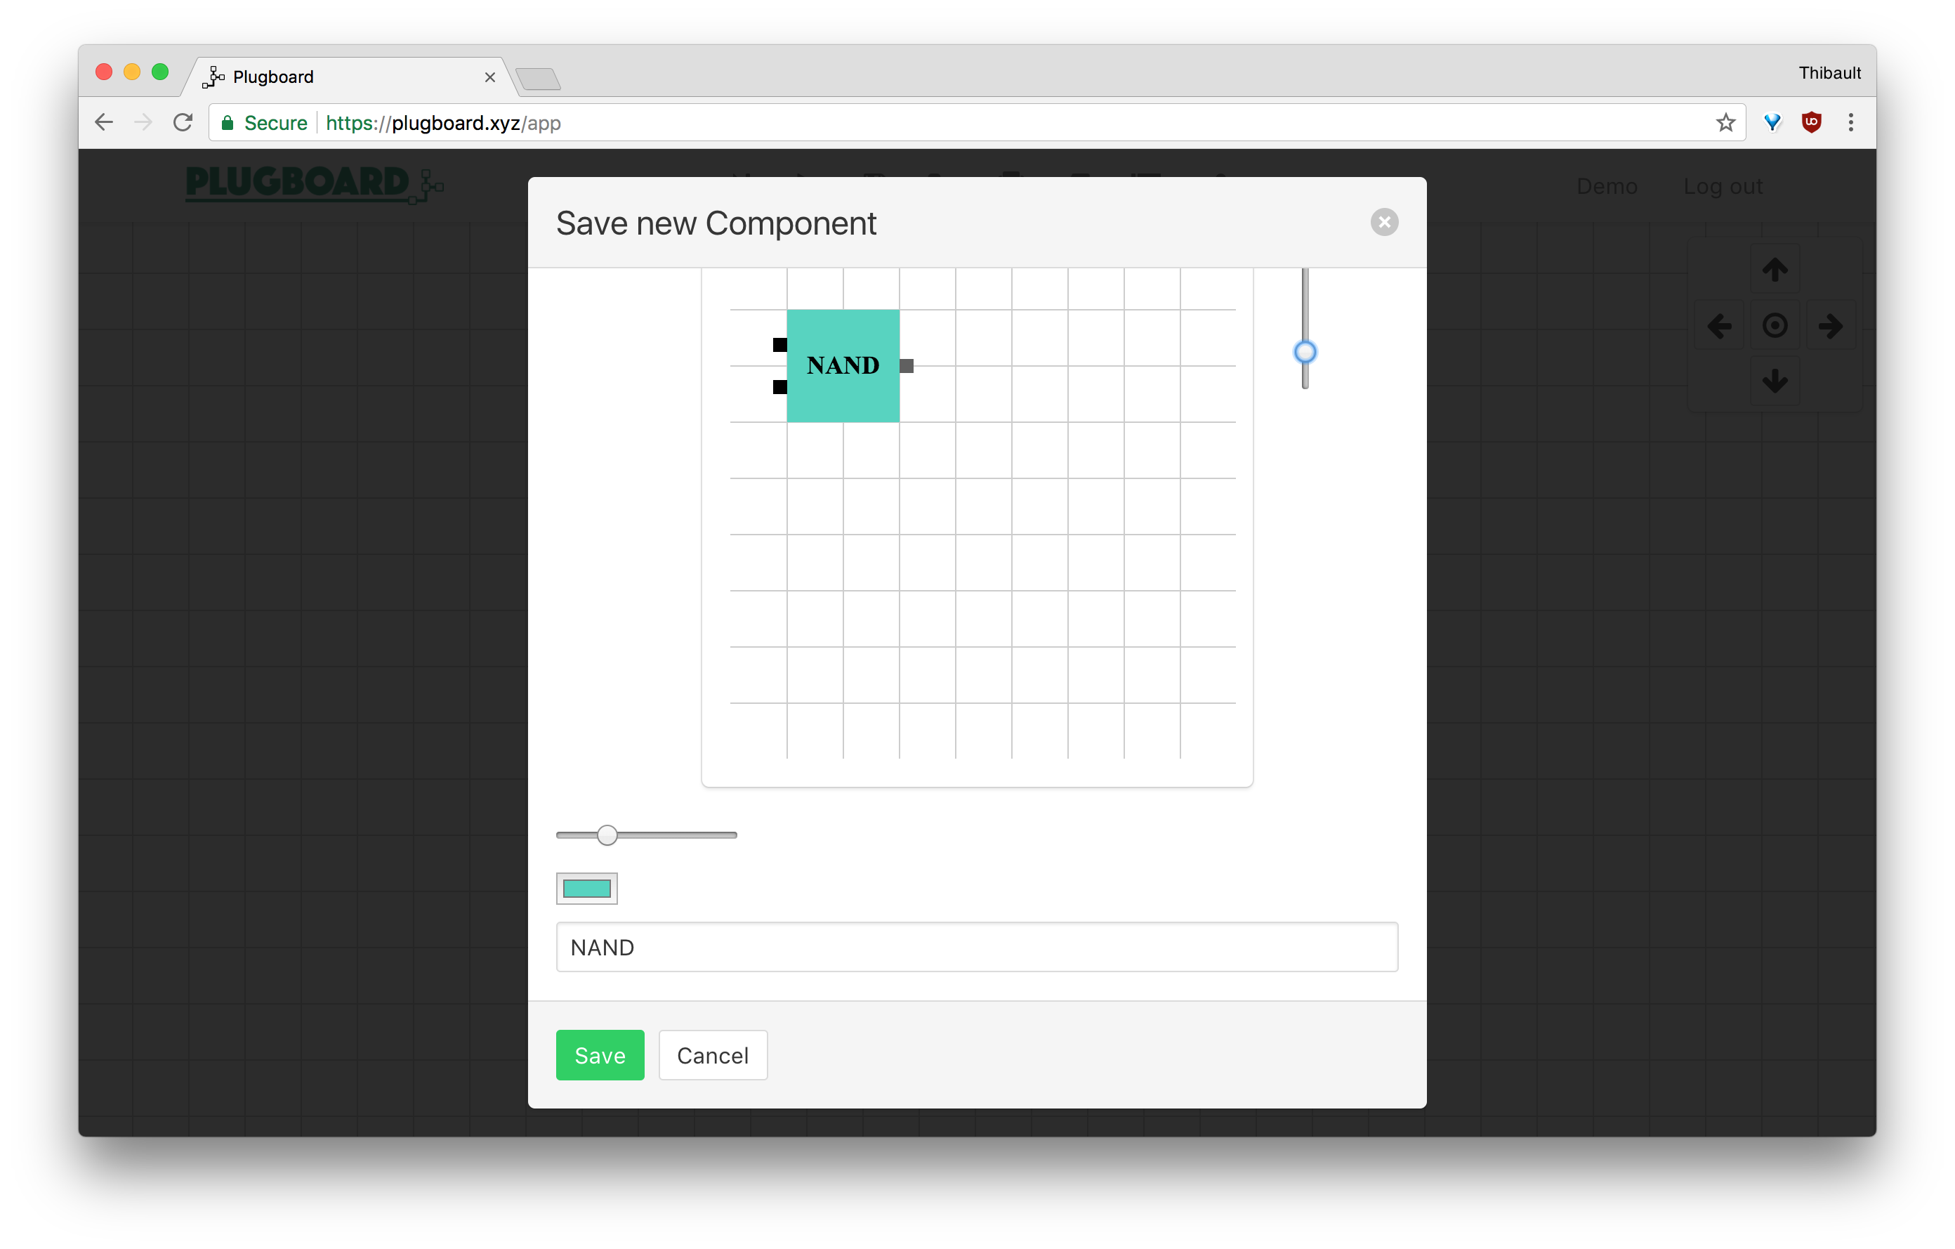Click the bookmark star icon
Image resolution: width=1955 pixels, height=1249 pixels.
[x=1725, y=123]
